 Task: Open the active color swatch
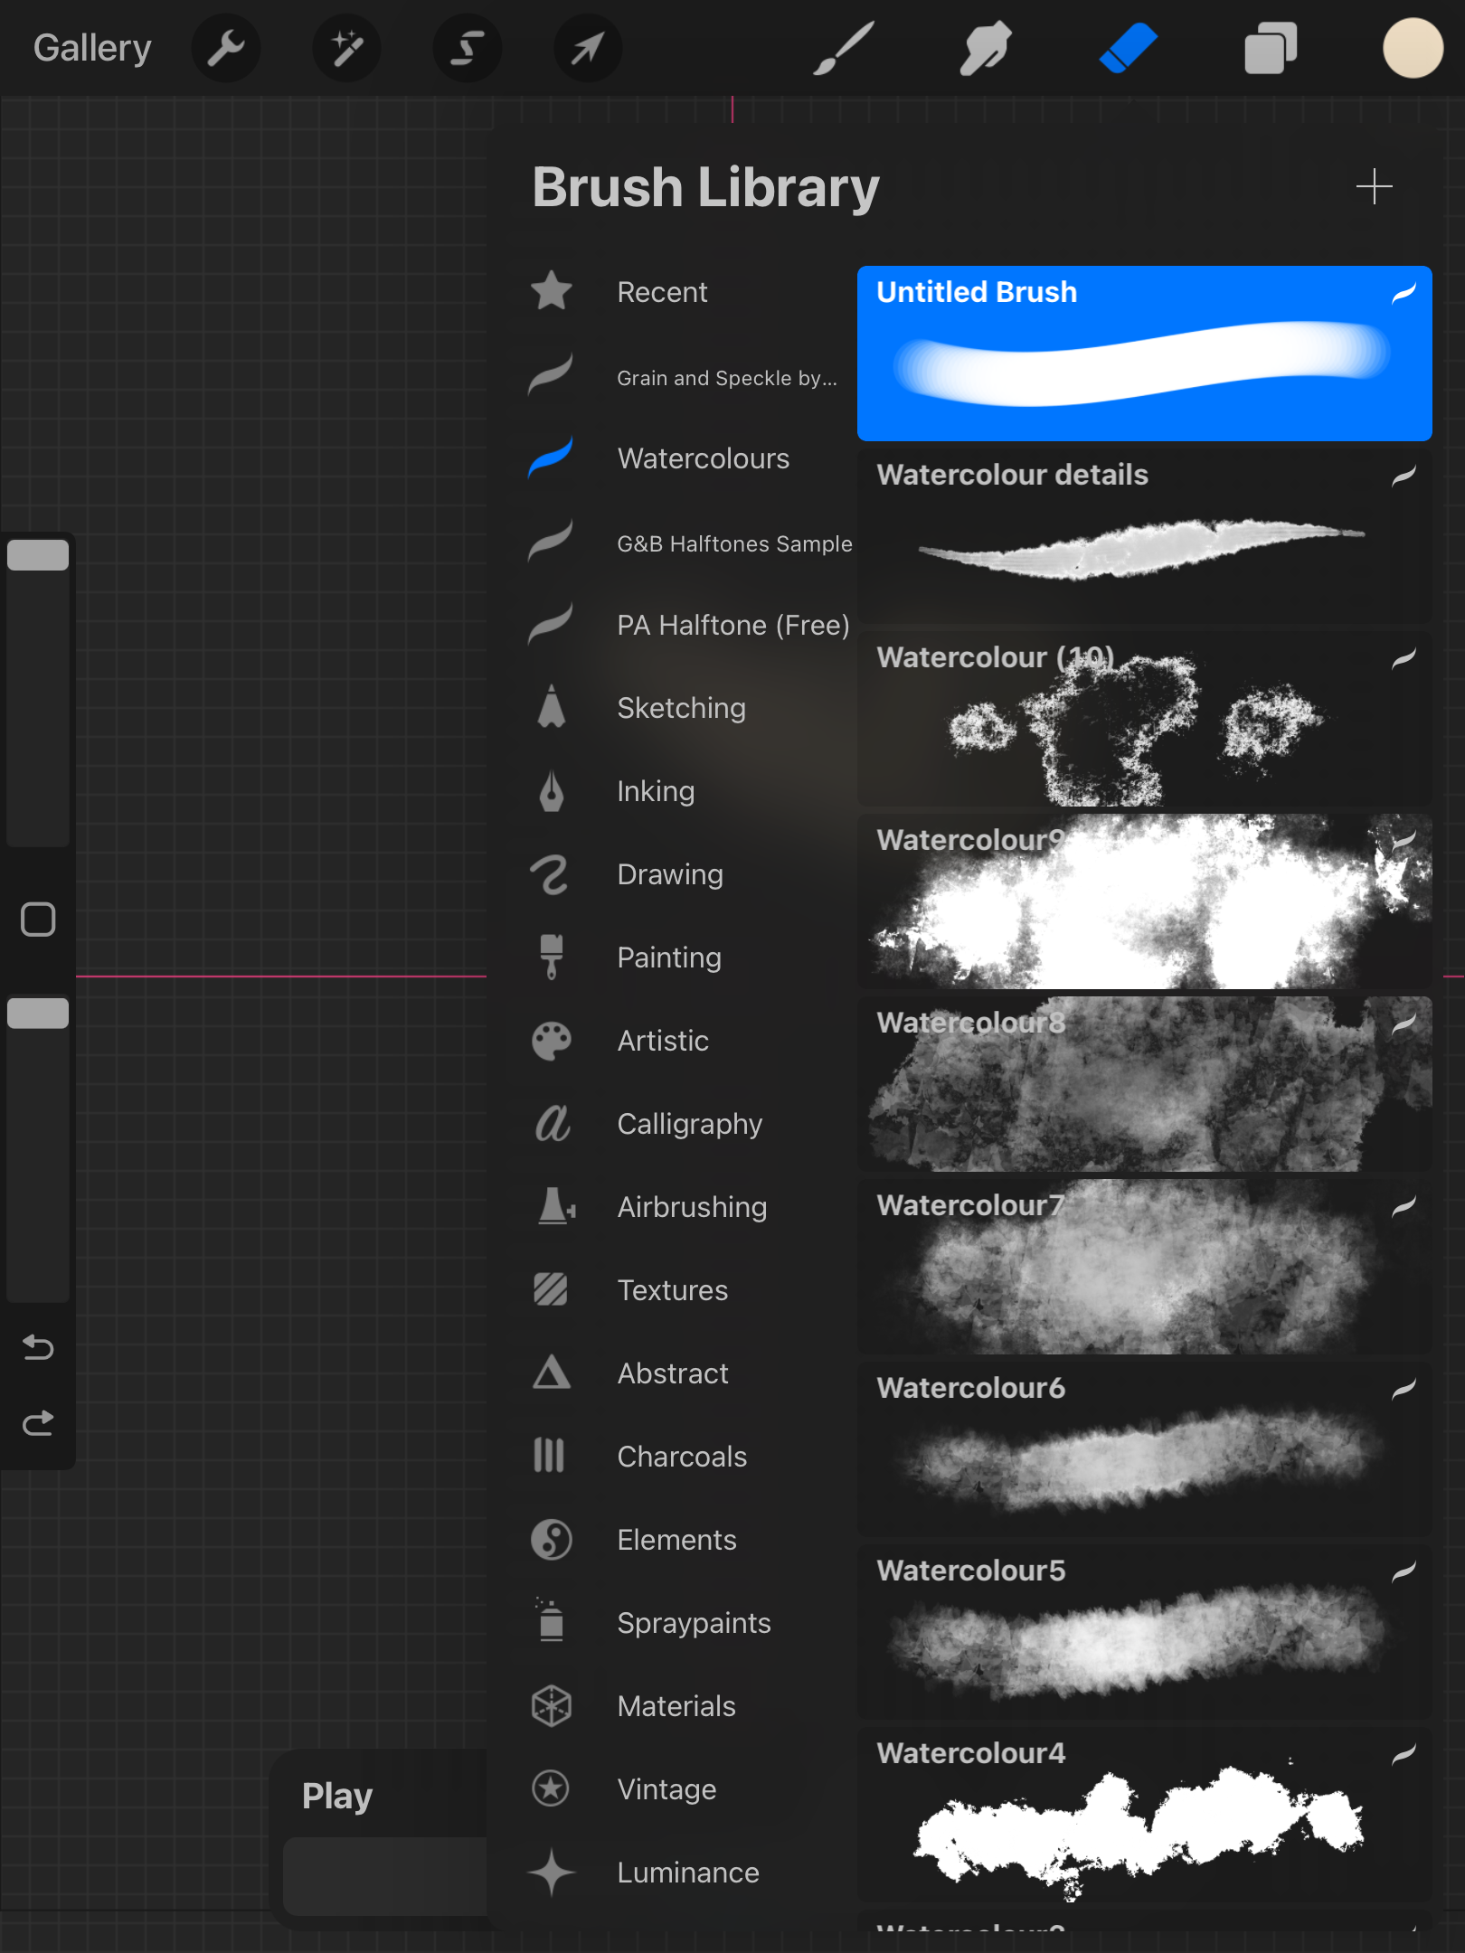point(1413,49)
